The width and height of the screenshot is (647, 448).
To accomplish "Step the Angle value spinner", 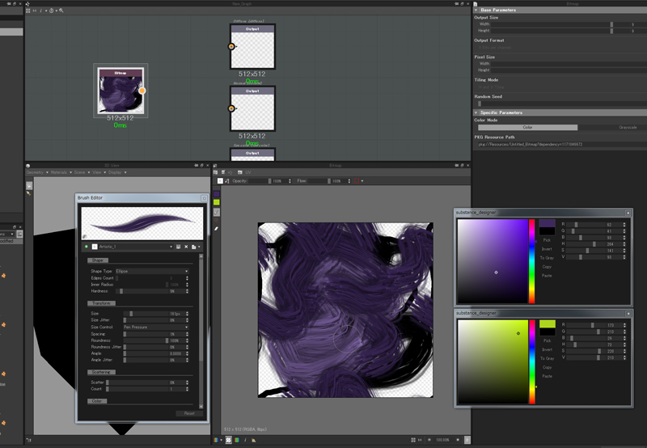I will pyautogui.click(x=188, y=353).
